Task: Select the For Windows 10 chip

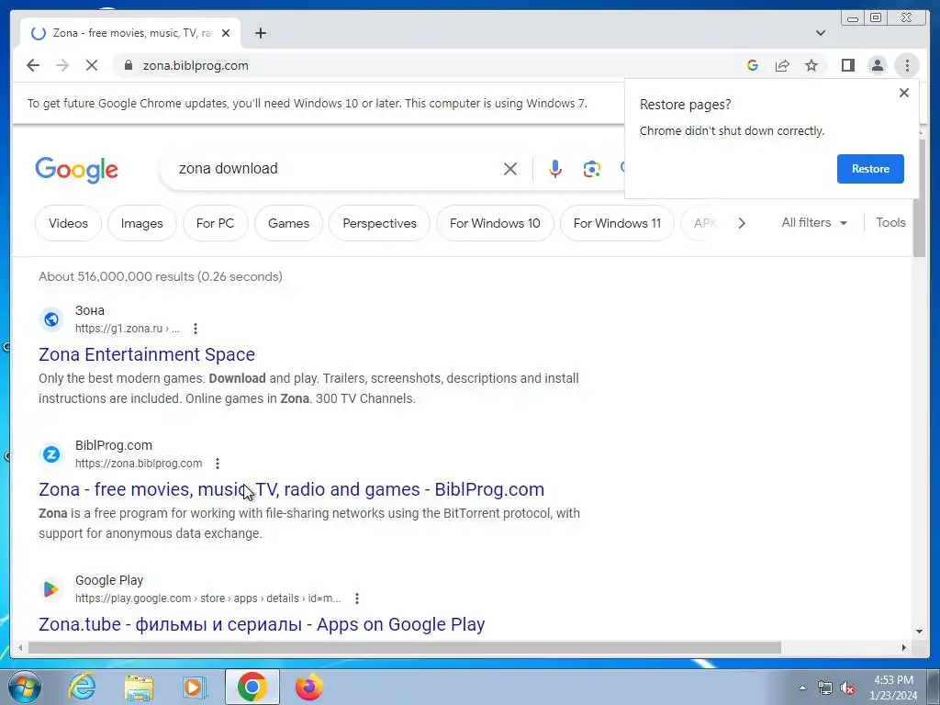Action: click(495, 223)
